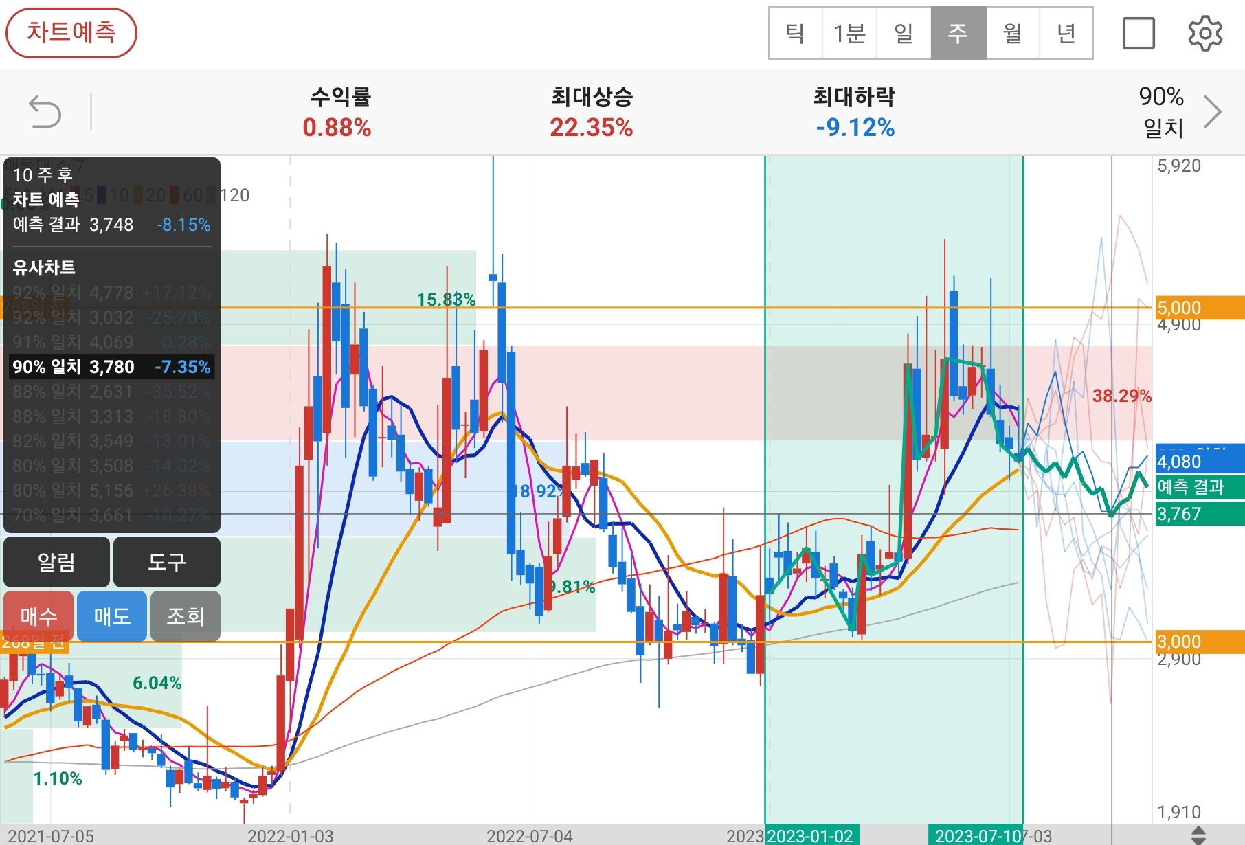Switch to 월 monthly timeframe
This screenshot has width=1245, height=845.
point(1013,34)
